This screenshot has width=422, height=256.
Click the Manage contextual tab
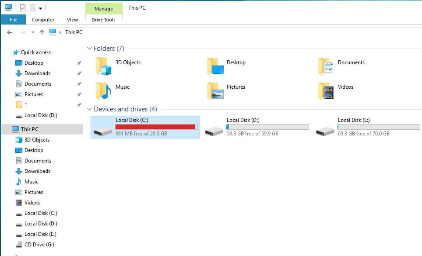pos(104,9)
